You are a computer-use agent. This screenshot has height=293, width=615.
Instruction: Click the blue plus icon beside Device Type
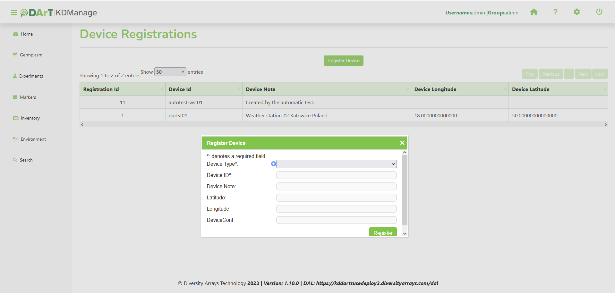273,164
